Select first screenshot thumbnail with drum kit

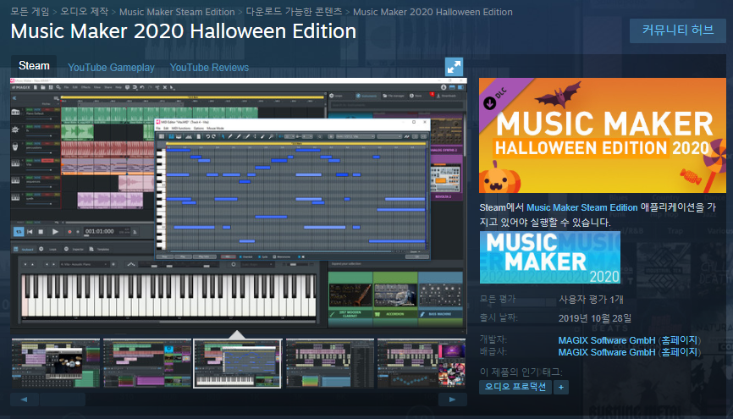[56, 363]
